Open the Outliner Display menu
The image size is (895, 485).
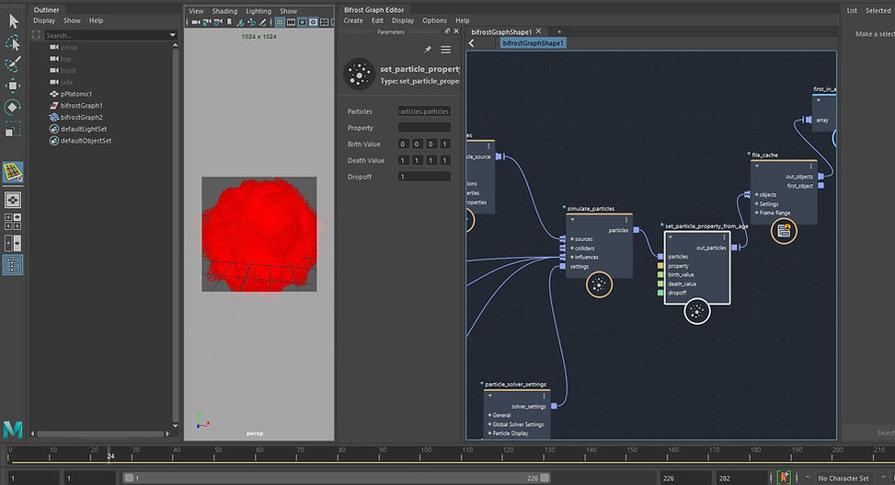(44, 20)
